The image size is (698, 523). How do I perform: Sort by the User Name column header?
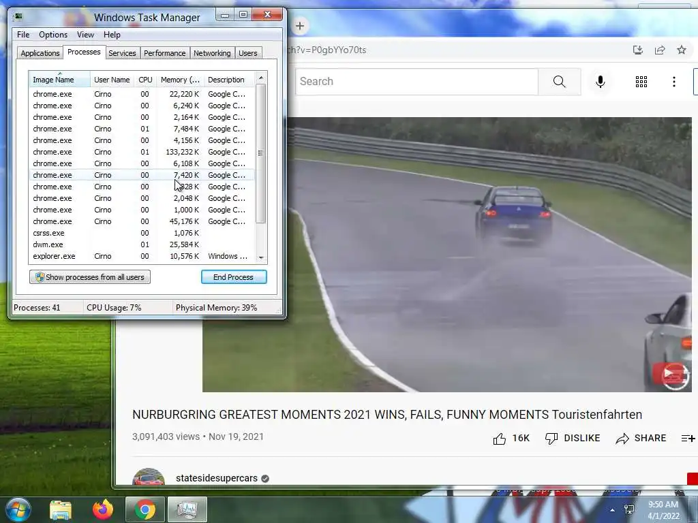[112, 80]
